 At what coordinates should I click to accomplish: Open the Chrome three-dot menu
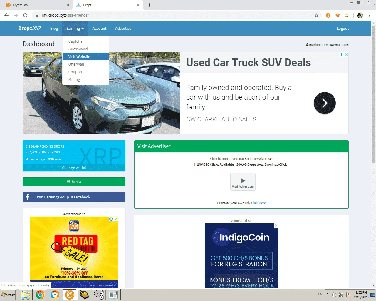tap(370, 15)
